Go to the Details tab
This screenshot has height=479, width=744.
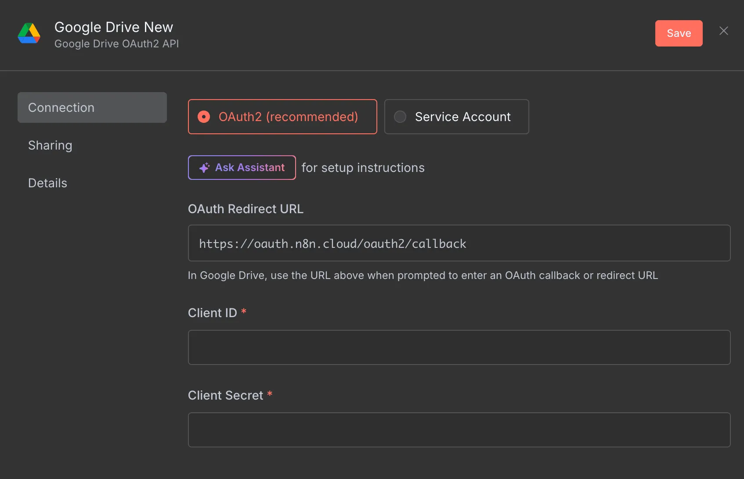tap(47, 183)
